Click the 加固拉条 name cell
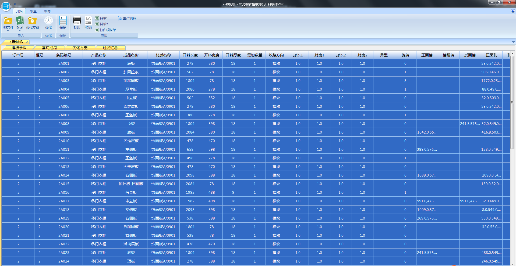This screenshot has width=516, height=266. click(x=131, y=72)
